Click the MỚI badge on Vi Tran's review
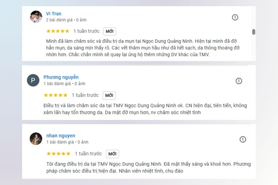Image resolution: width=278 pixels, height=185 pixels. [110, 31]
